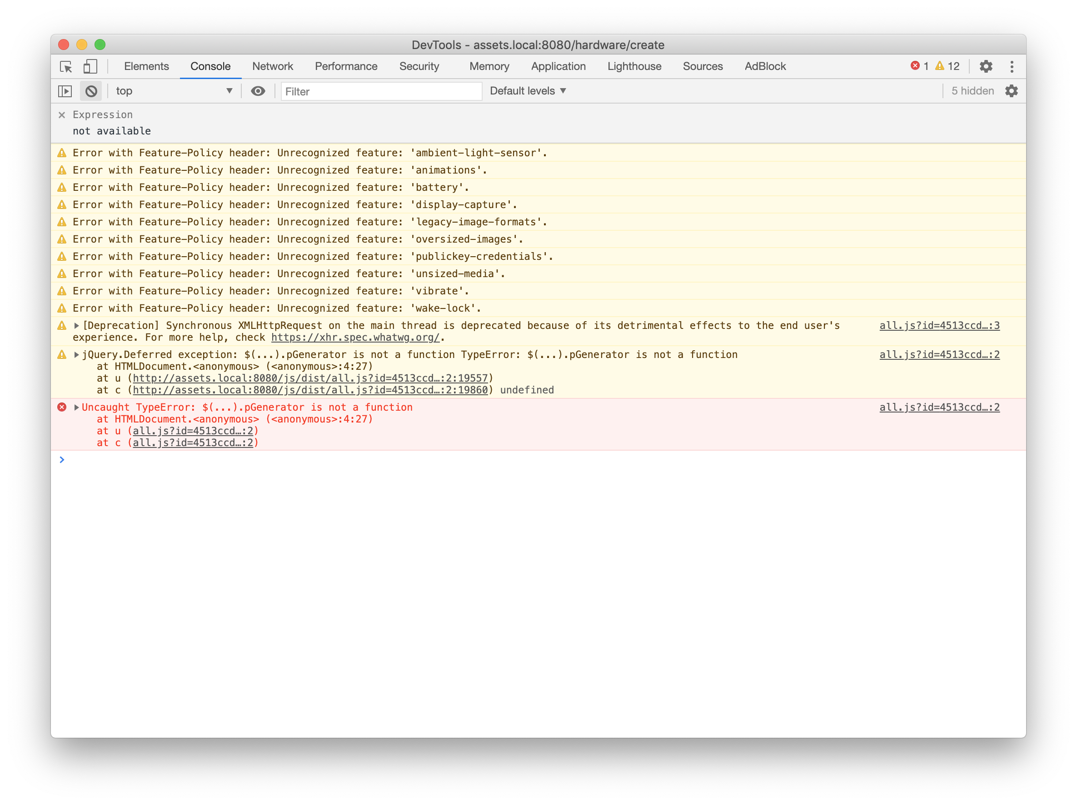Reveal the 5 hidden messages
Viewport: 1077px width, 805px height.
click(972, 90)
